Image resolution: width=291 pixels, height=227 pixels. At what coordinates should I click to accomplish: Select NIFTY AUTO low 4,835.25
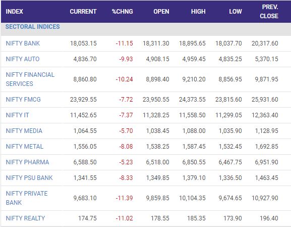(230, 59)
